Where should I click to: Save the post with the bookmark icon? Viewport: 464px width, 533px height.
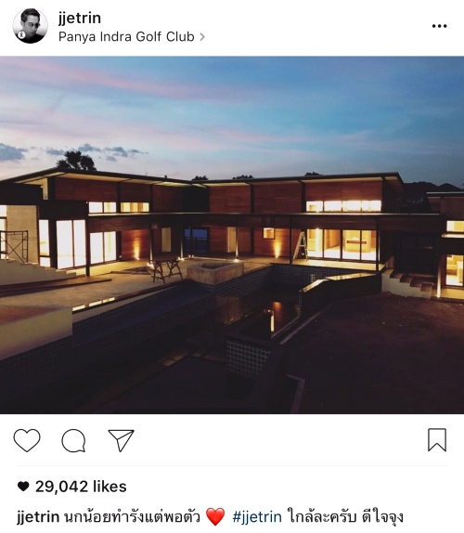coord(437,440)
